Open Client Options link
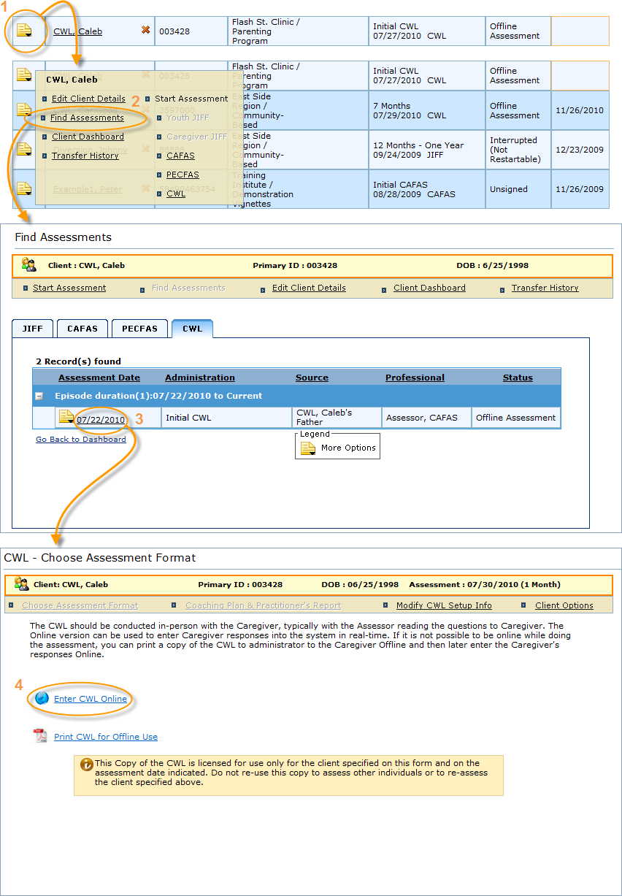Viewport: 622px width, 896px height. [564, 605]
